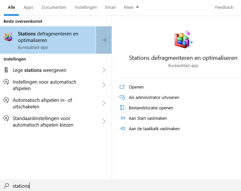Expand chevron for Lege stations weergeven
241x191 pixels.
coord(104,70)
